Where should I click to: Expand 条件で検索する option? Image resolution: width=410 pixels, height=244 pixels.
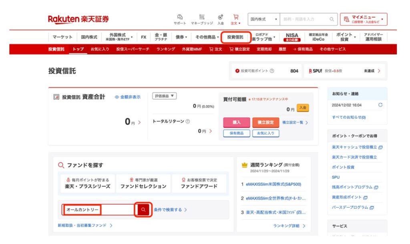tap(170, 210)
